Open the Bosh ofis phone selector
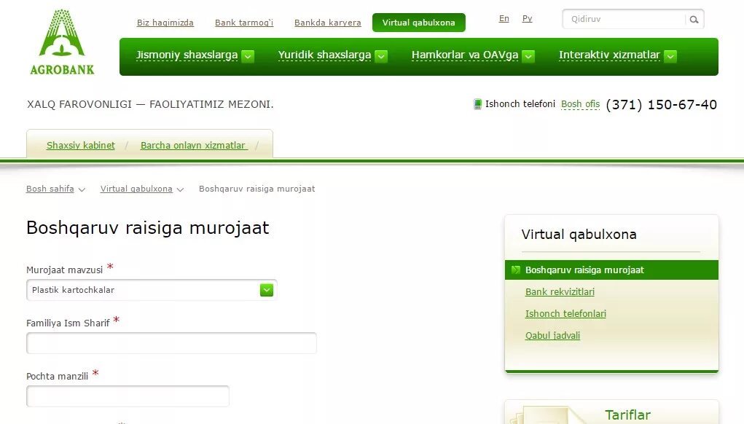The width and height of the screenshot is (744, 424). coord(580,104)
